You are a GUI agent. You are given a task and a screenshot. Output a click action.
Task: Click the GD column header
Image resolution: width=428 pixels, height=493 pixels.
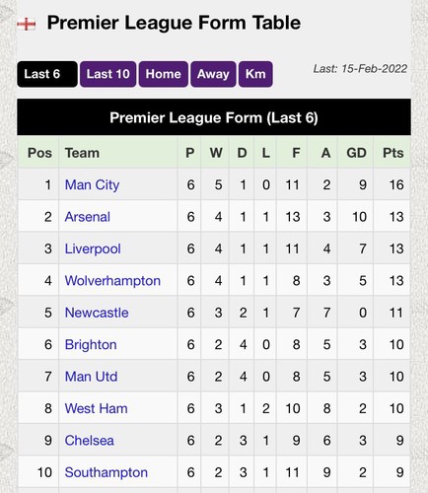click(356, 153)
